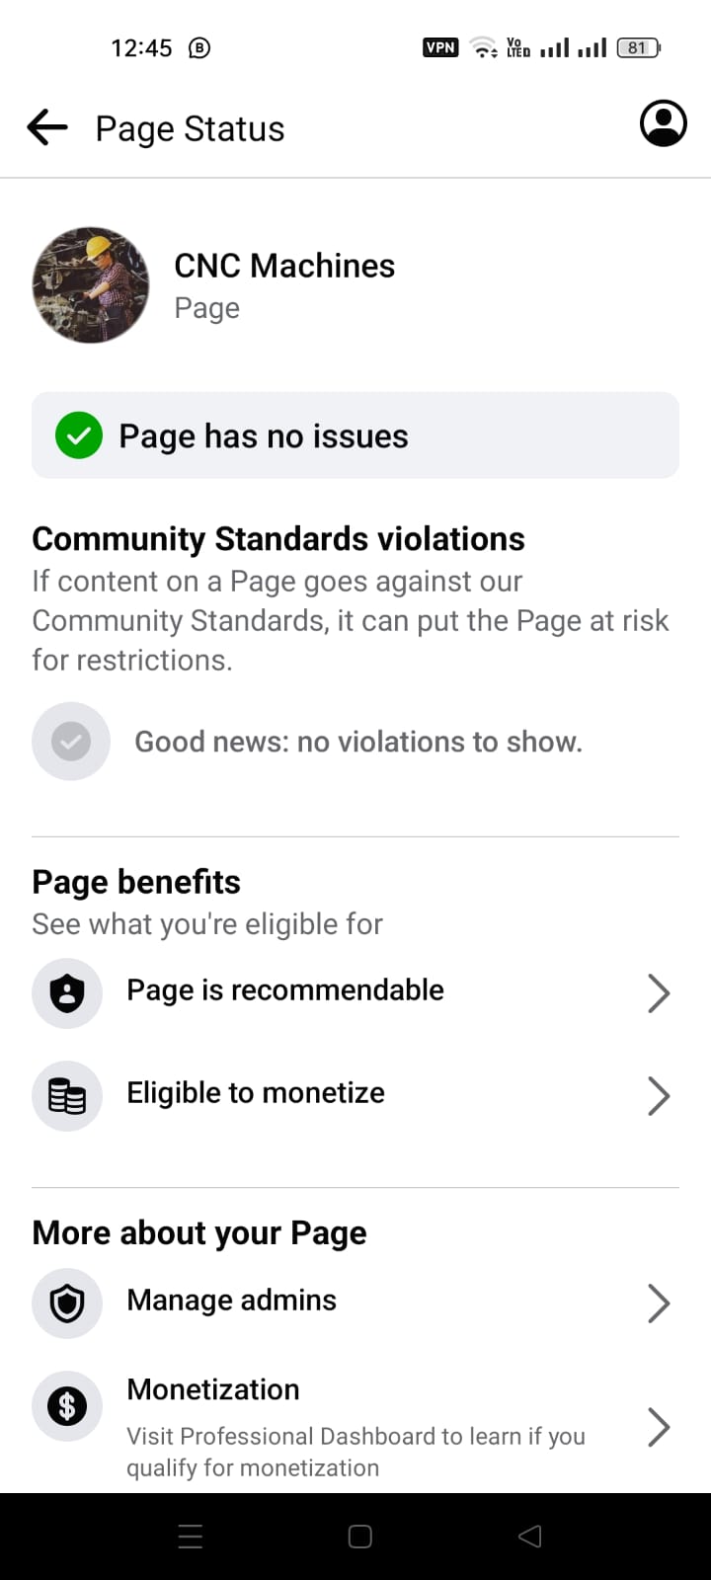Expand Page is recommendable chevron
Screen dimensions: 711x1580
pyautogui.click(x=659, y=993)
